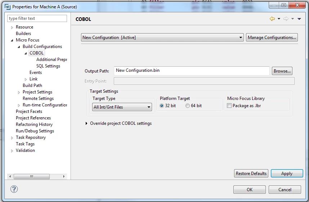The width and height of the screenshot is (309, 202).
Task: Open the forward history dropdown arrow
Action: pyautogui.click(x=292, y=19)
